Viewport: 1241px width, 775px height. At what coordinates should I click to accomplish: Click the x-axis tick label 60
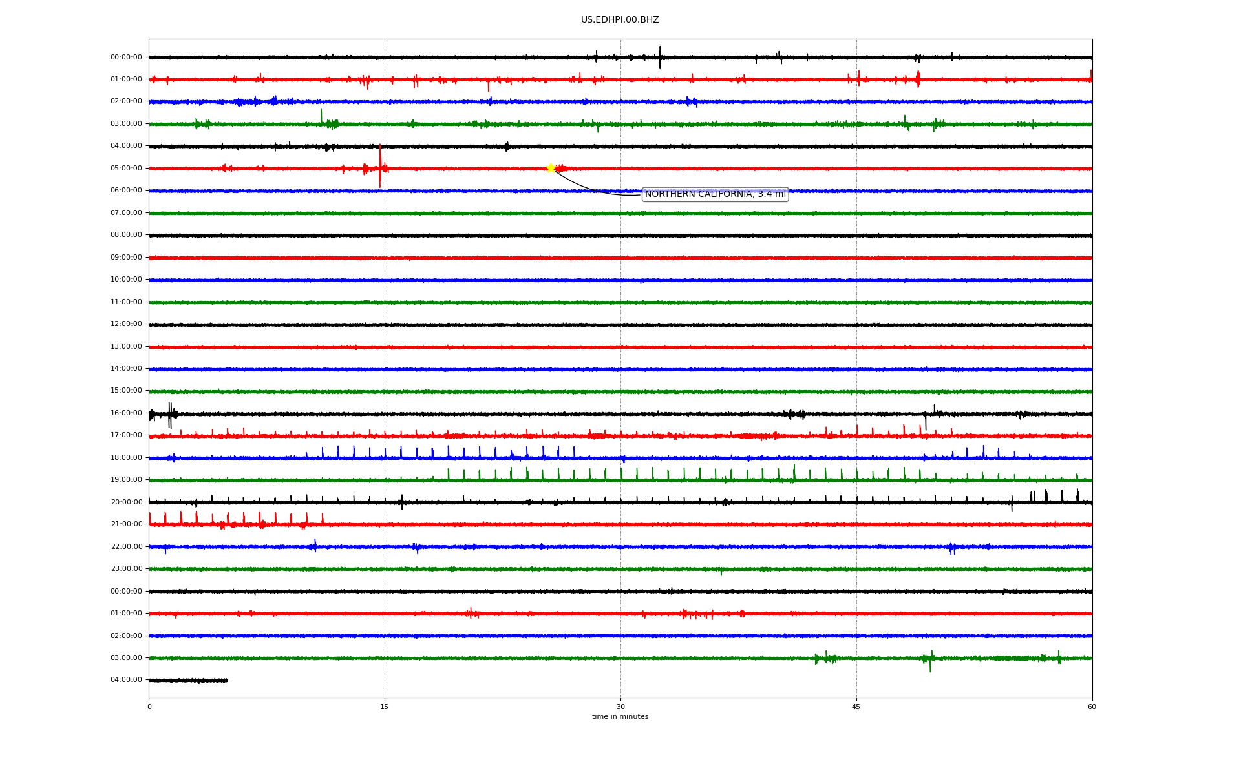(1092, 707)
